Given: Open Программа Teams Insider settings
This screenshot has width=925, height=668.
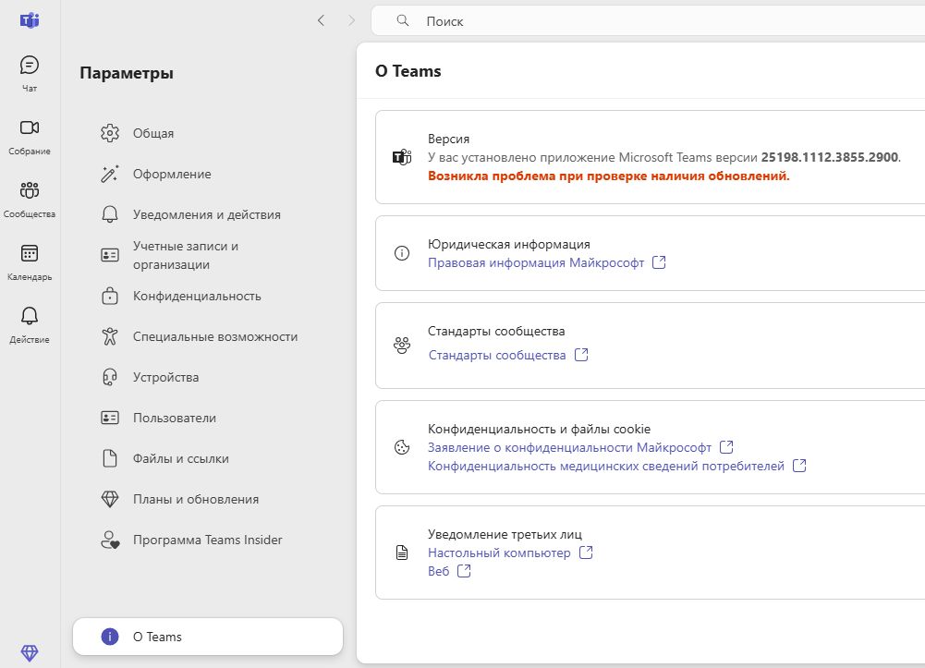Looking at the screenshot, I should [208, 540].
